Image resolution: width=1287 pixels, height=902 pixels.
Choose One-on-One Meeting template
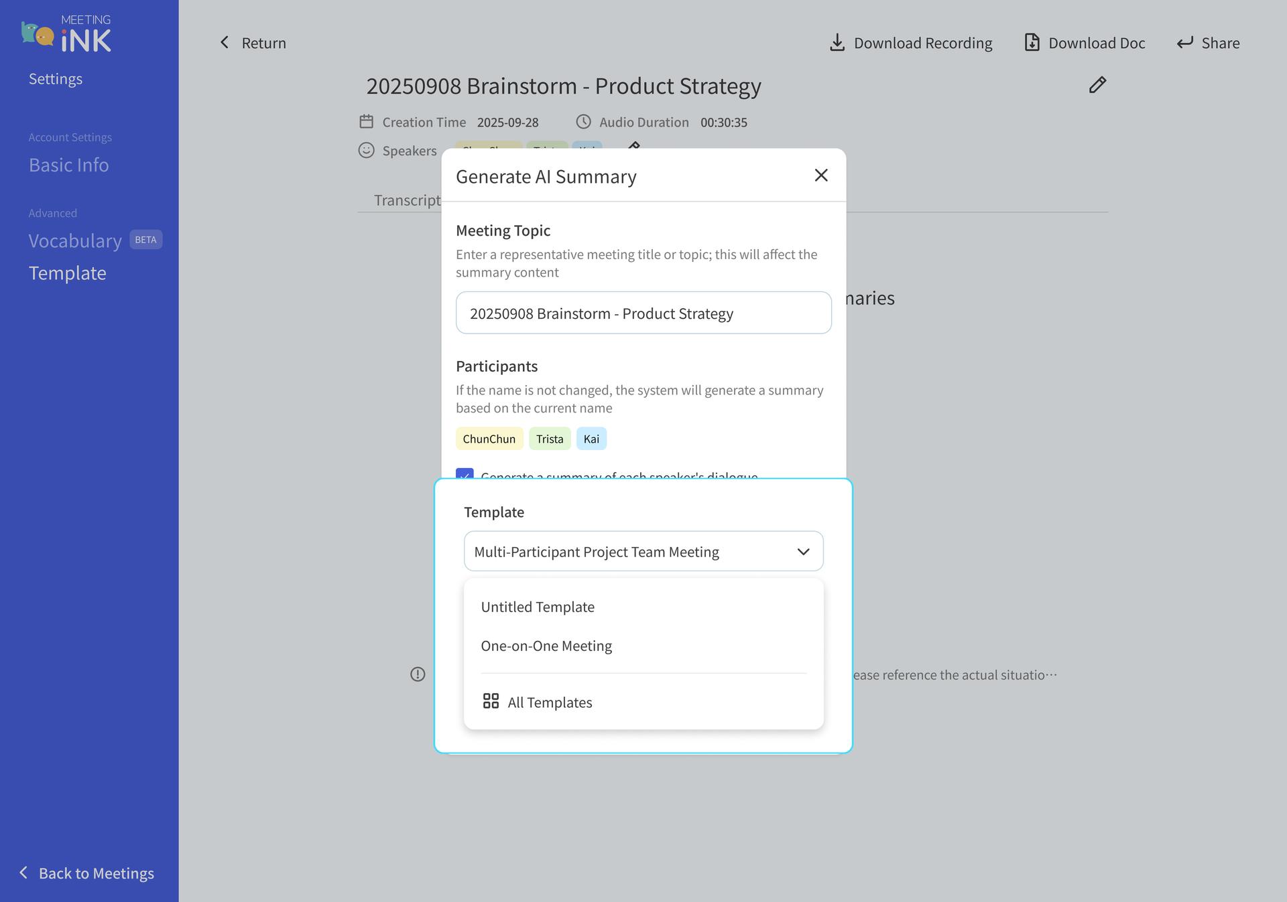click(546, 646)
